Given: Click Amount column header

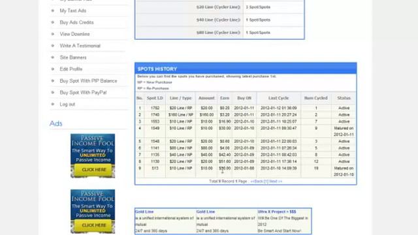Looking at the screenshot, I should [206, 98].
